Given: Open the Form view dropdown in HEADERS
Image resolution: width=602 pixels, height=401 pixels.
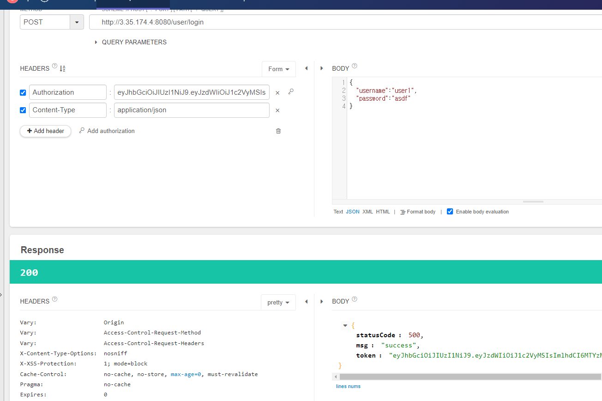Looking at the screenshot, I should pyautogui.click(x=278, y=68).
